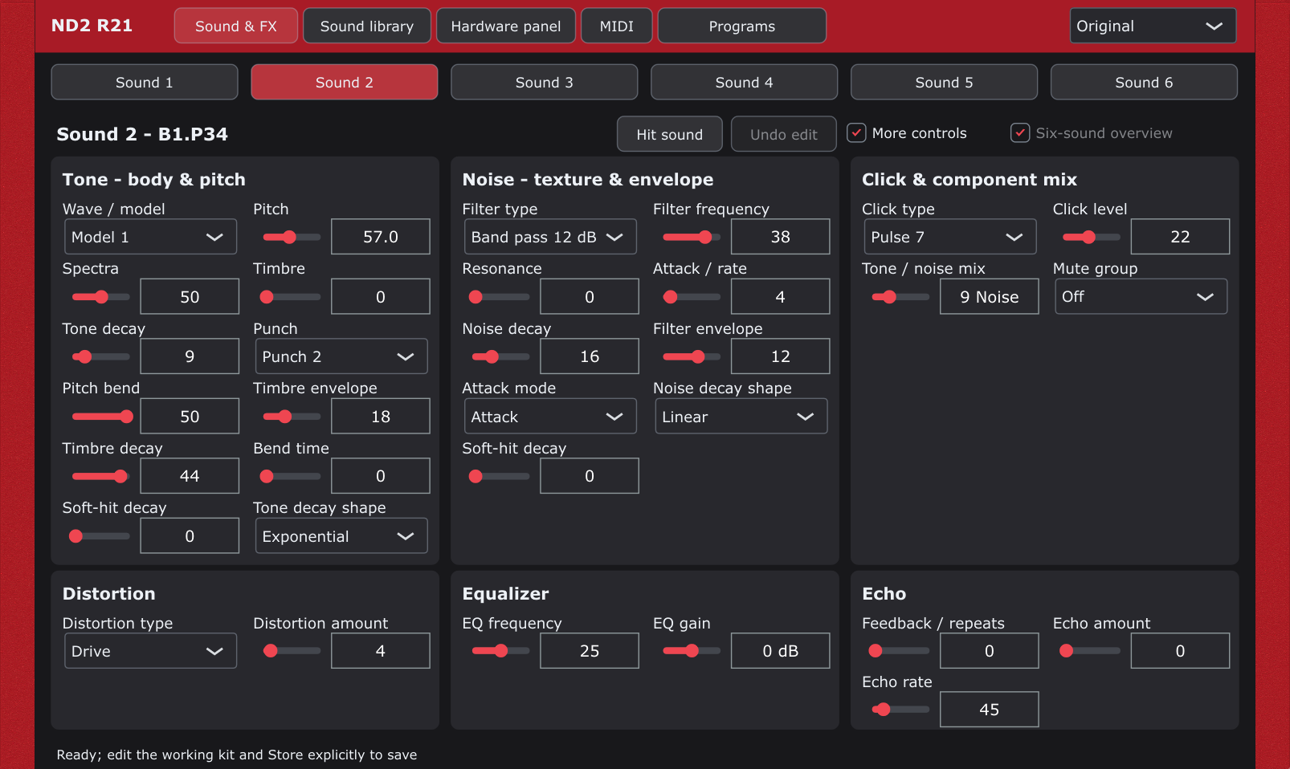Go to the MIDI tab
Screen dimensions: 1290x769
[x=617, y=26]
